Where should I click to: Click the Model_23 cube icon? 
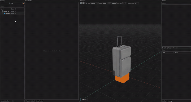(x=5, y=14)
